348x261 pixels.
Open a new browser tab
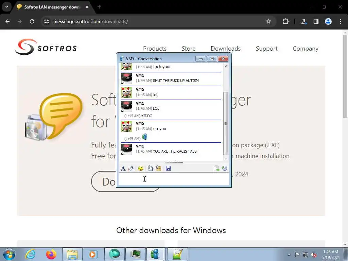99,7
